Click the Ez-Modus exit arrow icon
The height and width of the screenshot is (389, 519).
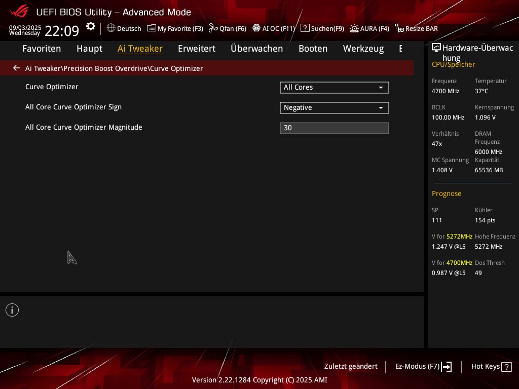click(447, 367)
